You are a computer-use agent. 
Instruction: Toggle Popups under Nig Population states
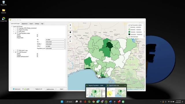coord(37,36)
